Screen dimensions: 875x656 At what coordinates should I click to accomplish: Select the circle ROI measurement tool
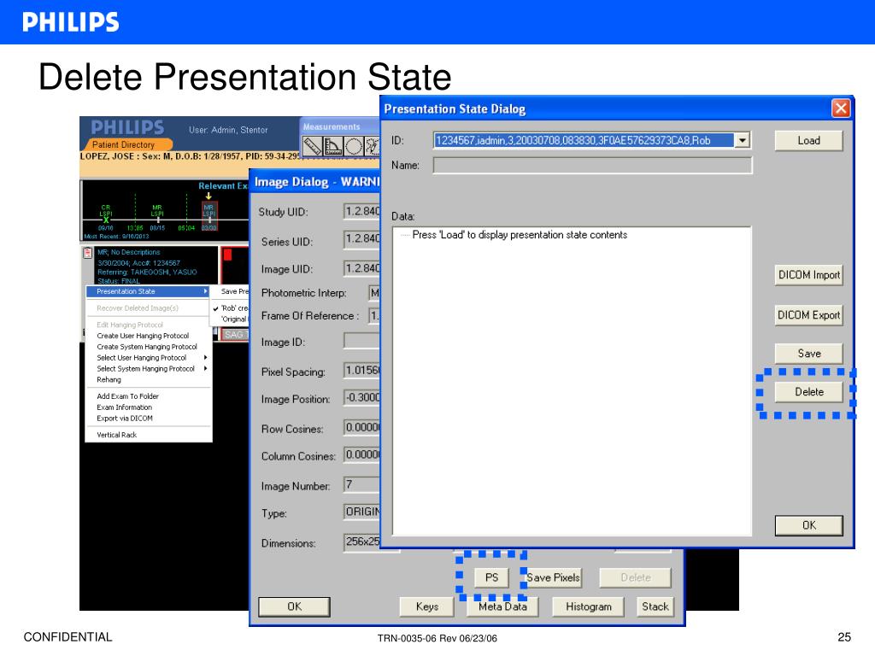[354, 146]
